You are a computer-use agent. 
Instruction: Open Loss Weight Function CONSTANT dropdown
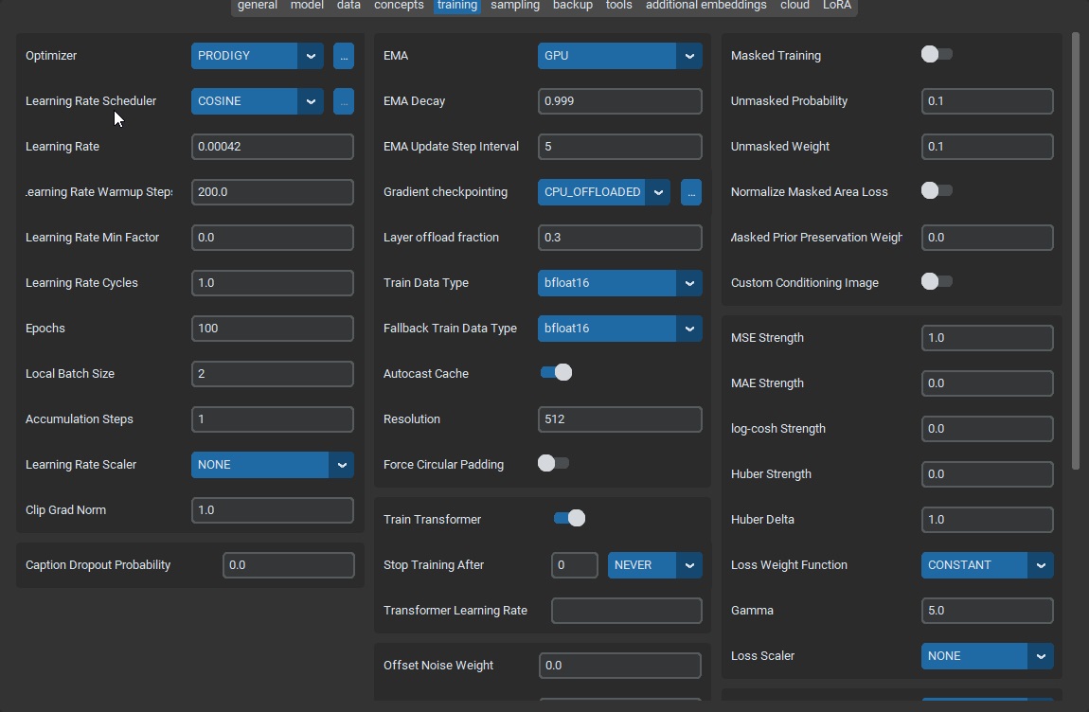pos(987,565)
